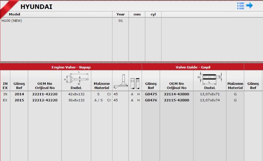The width and height of the screenshot is (263, 161).
Task: Click dimension 42x8x132
Action: 76,94
